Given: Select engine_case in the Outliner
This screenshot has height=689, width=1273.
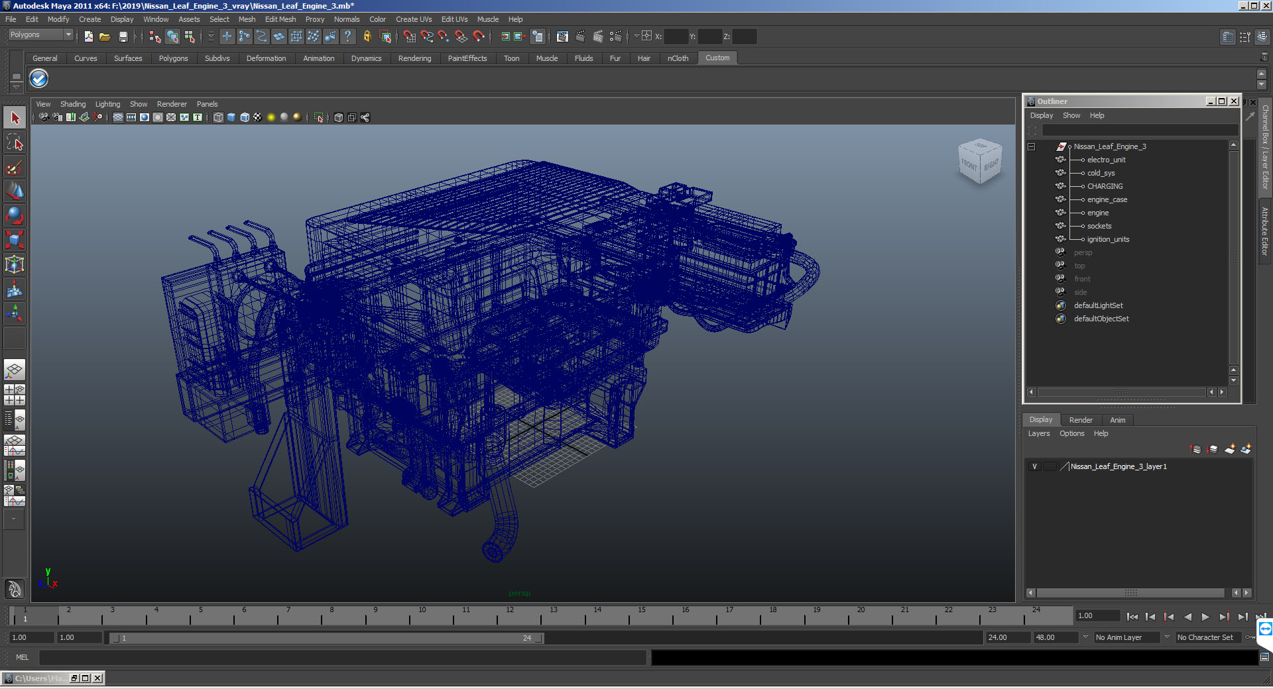Looking at the screenshot, I should pos(1107,199).
